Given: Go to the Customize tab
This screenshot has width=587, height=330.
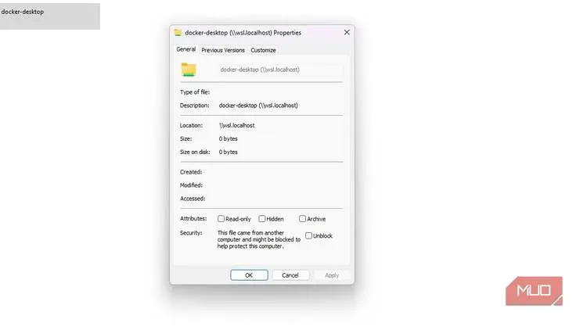Looking at the screenshot, I should click(x=263, y=50).
